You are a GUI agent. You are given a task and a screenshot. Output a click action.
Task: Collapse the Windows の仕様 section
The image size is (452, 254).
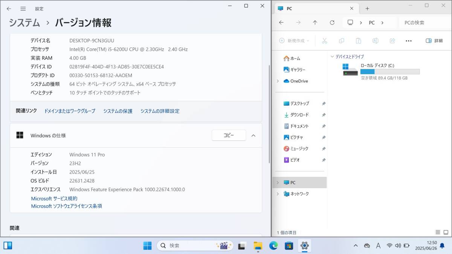(253, 135)
